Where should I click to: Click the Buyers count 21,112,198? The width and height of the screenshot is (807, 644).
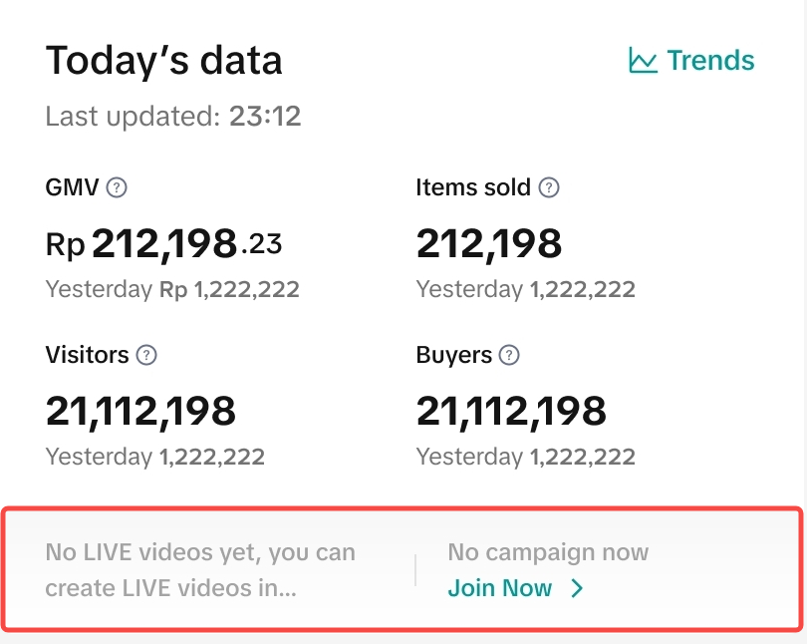[511, 411]
